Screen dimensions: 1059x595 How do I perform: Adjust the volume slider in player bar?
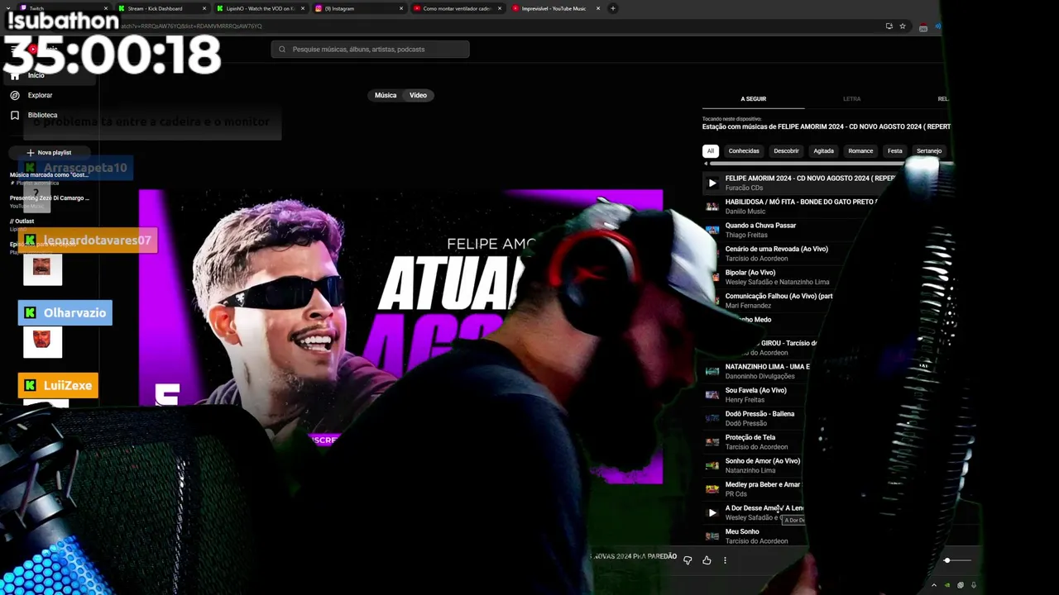pyautogui.click(x=959, y=560)
